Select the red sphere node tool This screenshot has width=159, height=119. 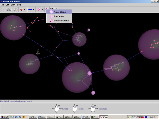pos(21,10)
